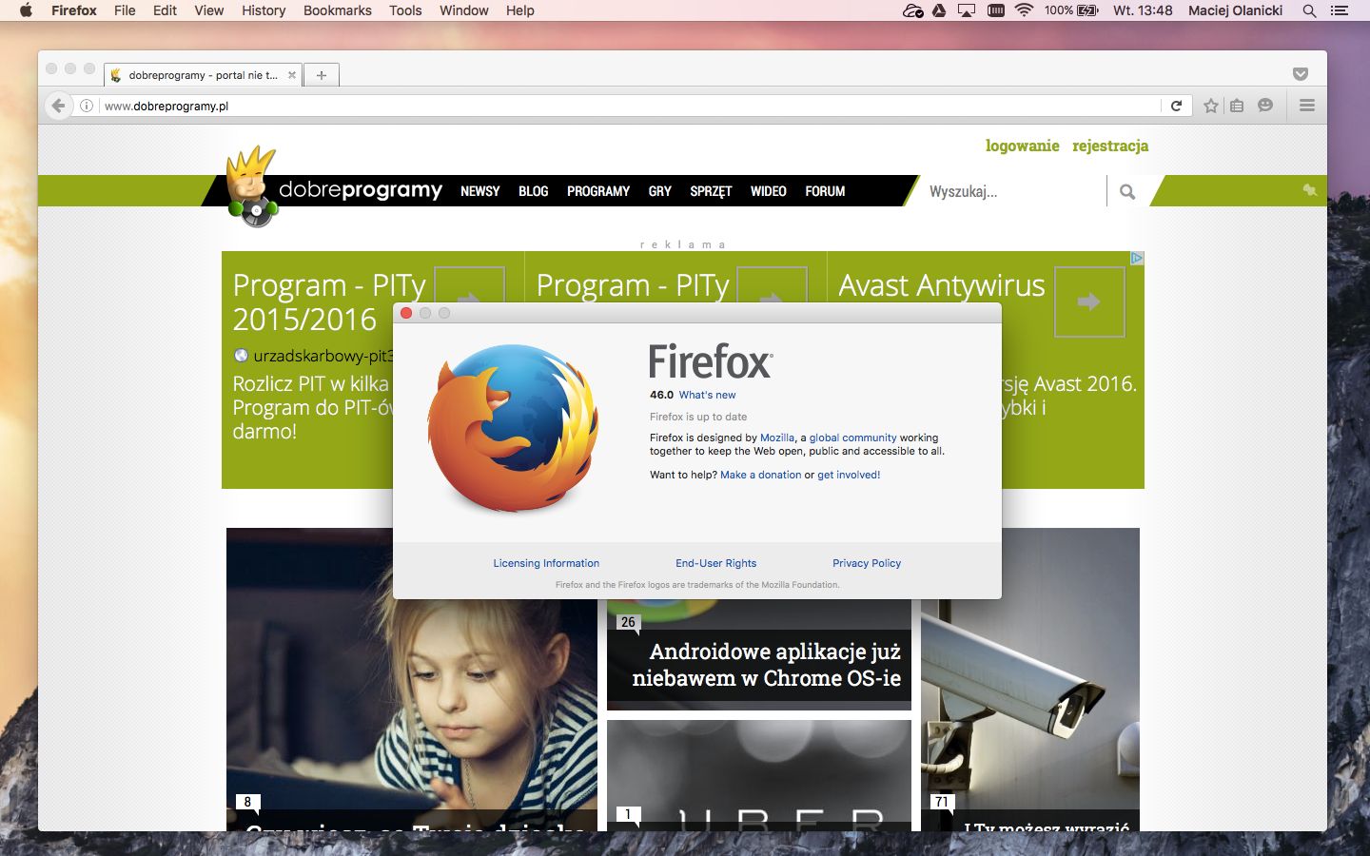Screen dimensions: 1370x856
Task: Go to NEWSY section
Action: (479, 191)
